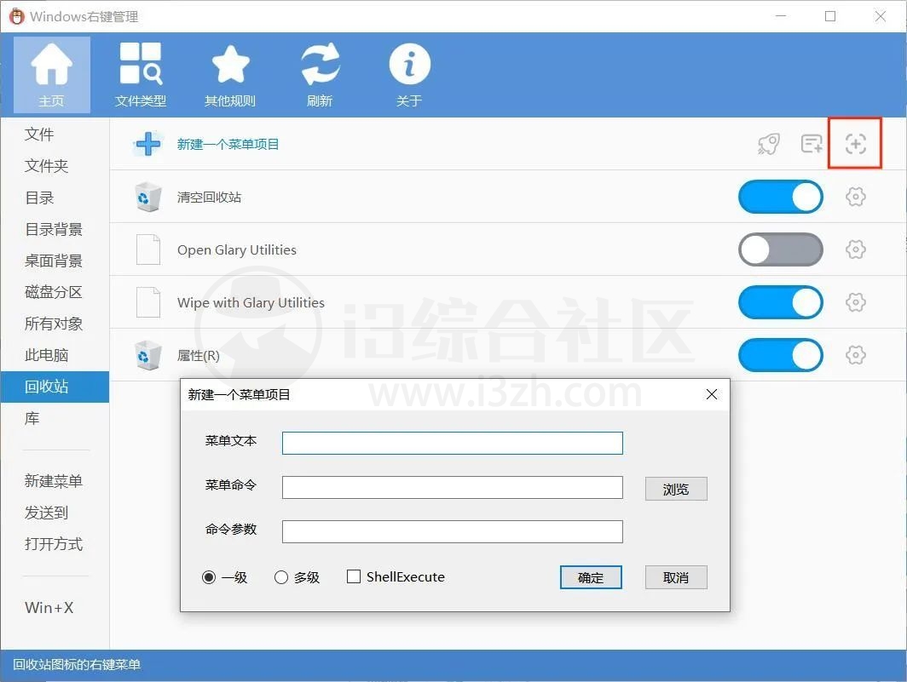
Task: Open gear settings for 属性(R)
Action: click(x=856, y=355)
